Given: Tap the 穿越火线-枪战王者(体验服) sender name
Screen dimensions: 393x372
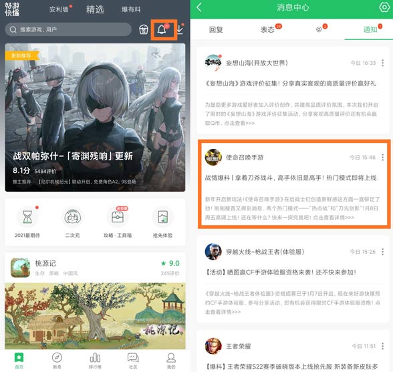Looking at the screenshot, I should coord(265,252).
